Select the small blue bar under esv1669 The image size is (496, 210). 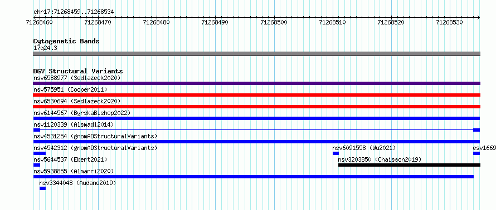click(x=476, y=153)
